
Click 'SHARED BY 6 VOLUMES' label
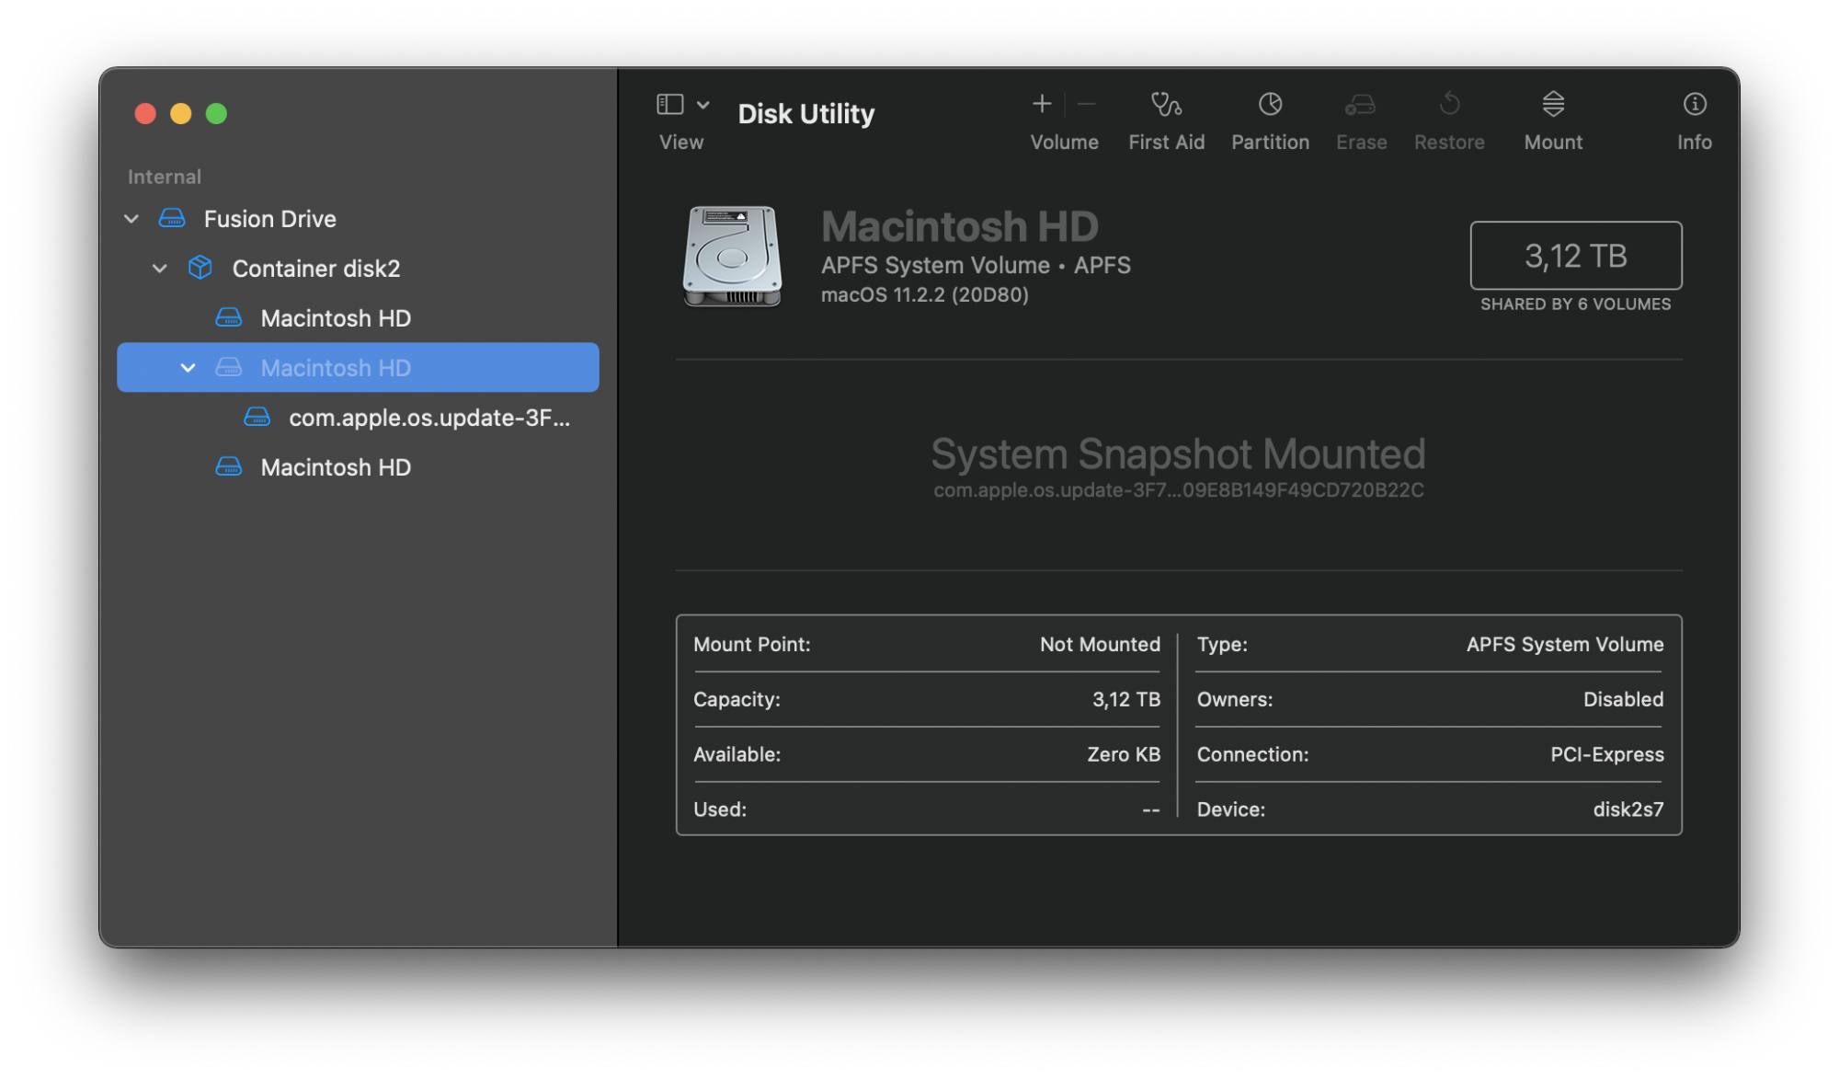pyautogui.click(x=1575, y=304)
